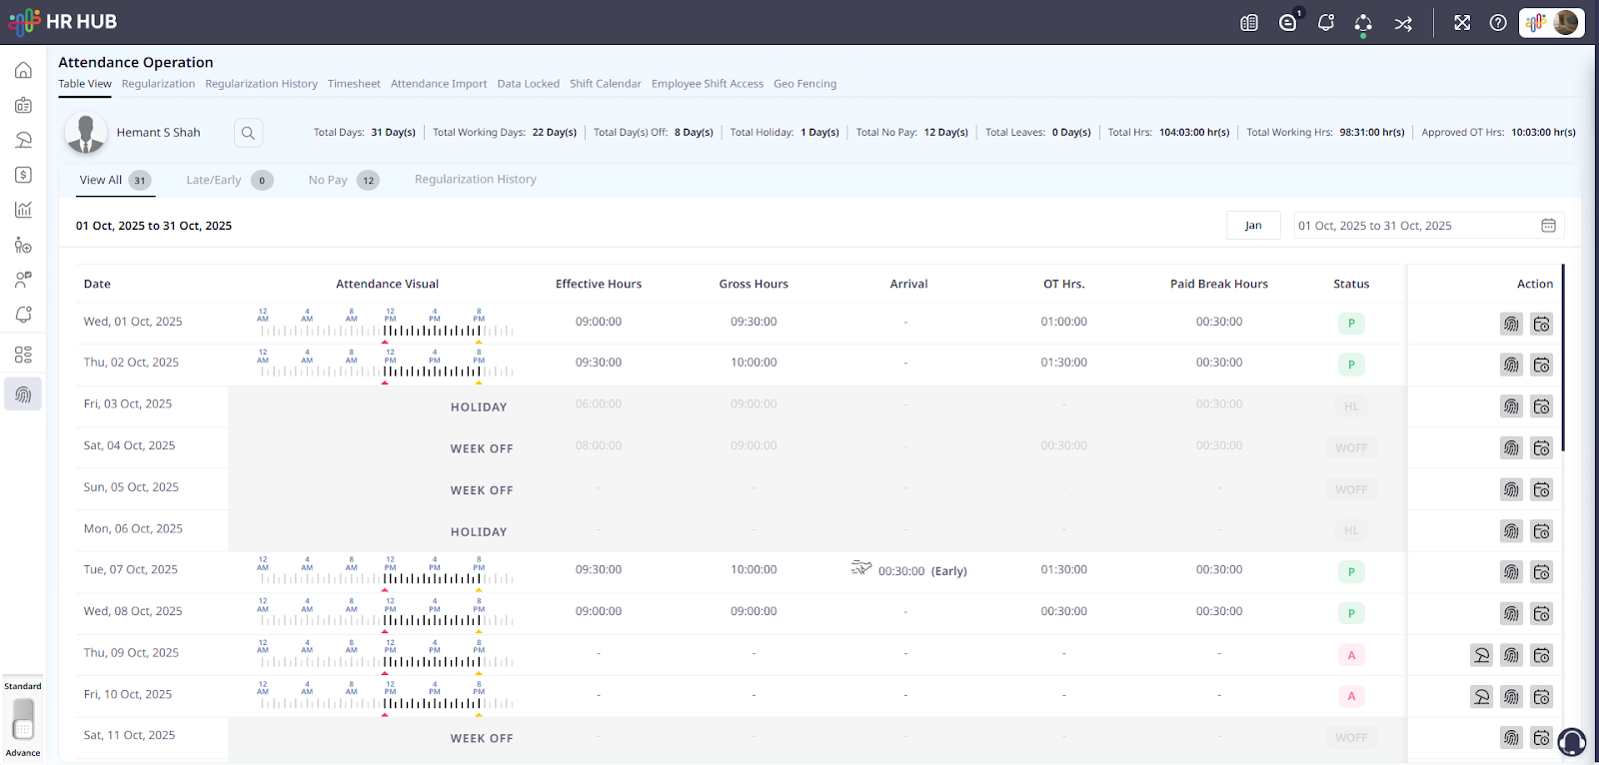Viewport: 1599px width, 765px height.
Task: Open the notifications bell in the top bar
Action: (x=1326, y=22)
